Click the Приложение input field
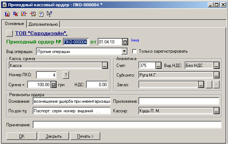The width and height of the screenshot is (228, 144). (179, 101)
